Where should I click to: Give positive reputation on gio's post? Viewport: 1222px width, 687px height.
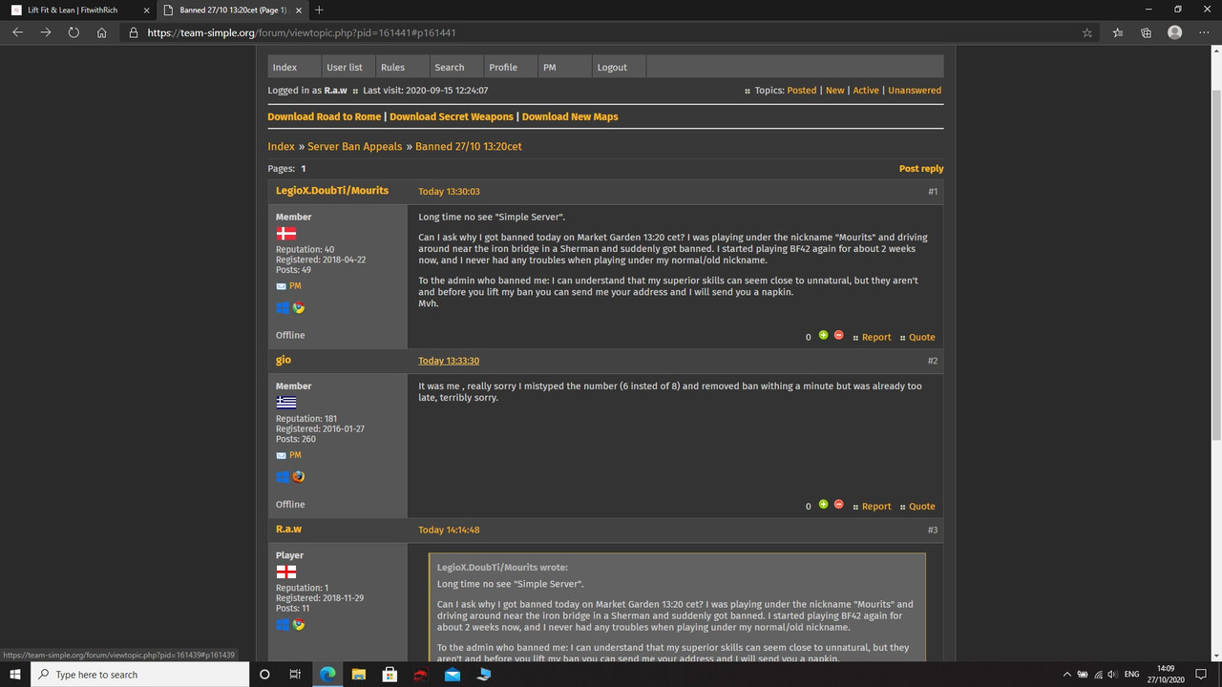tap(823, 504)
